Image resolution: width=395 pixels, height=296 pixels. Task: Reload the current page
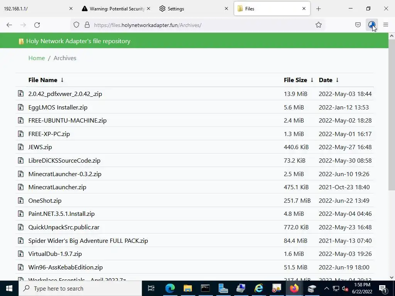pos(37,25)
